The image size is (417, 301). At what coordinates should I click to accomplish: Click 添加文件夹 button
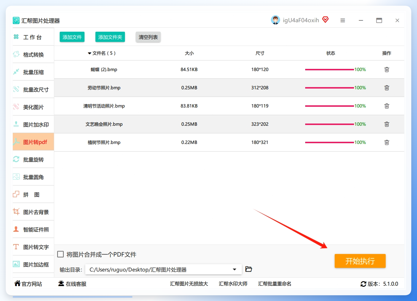110,37
